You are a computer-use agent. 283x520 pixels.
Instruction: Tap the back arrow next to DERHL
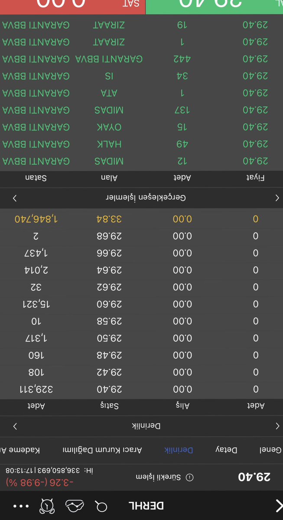pos(279,505)
